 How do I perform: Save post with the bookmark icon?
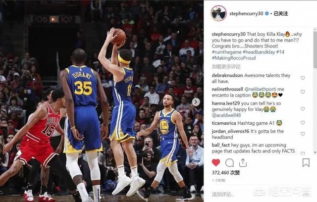pyautogui.click(x=306, y=162)
